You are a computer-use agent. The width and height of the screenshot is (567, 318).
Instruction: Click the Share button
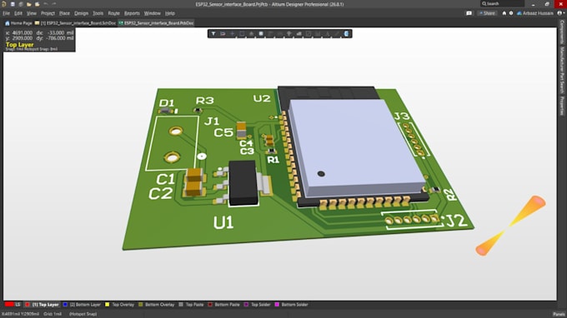pos(487,13)
